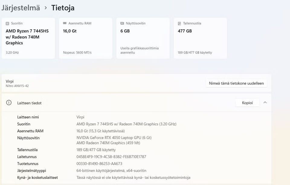Click the Nitro ANV15-42 model name text
The image size is (290, 185).
17,86
